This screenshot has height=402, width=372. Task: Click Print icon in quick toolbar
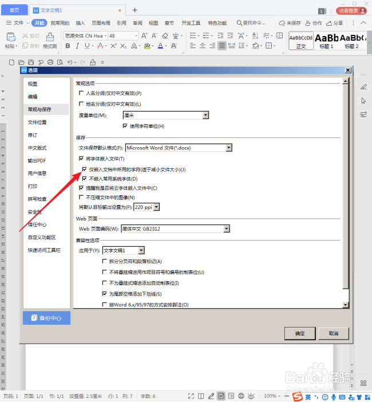click(x=50, y=62)
